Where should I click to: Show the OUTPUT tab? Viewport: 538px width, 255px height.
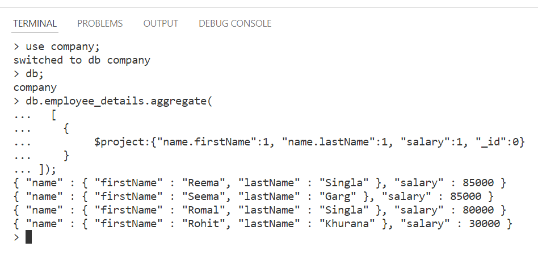tap(161, 24)
